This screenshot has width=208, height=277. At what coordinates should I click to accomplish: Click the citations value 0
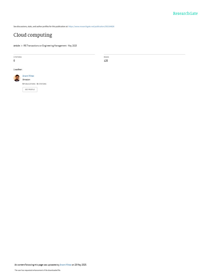[14, 61]
